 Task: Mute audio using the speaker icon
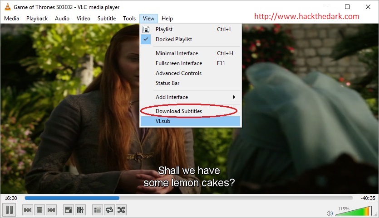click(330, 213)
